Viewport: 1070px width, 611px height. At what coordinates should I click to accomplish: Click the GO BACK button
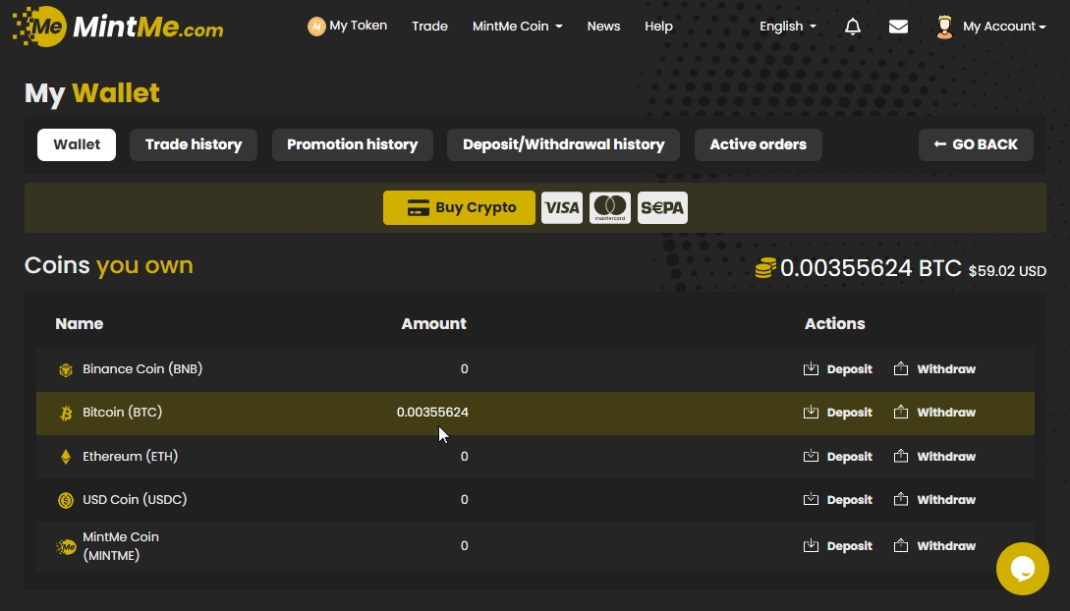tap(976, 144)
